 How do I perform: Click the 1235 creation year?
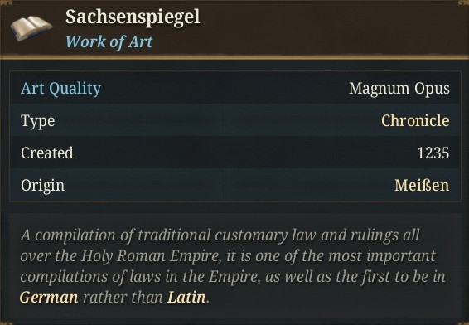point(433,153)
